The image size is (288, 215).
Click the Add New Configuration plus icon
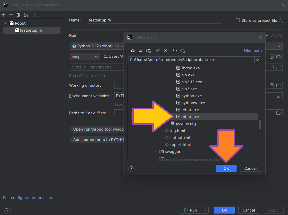pyautogui.click(x=3, y=15)
